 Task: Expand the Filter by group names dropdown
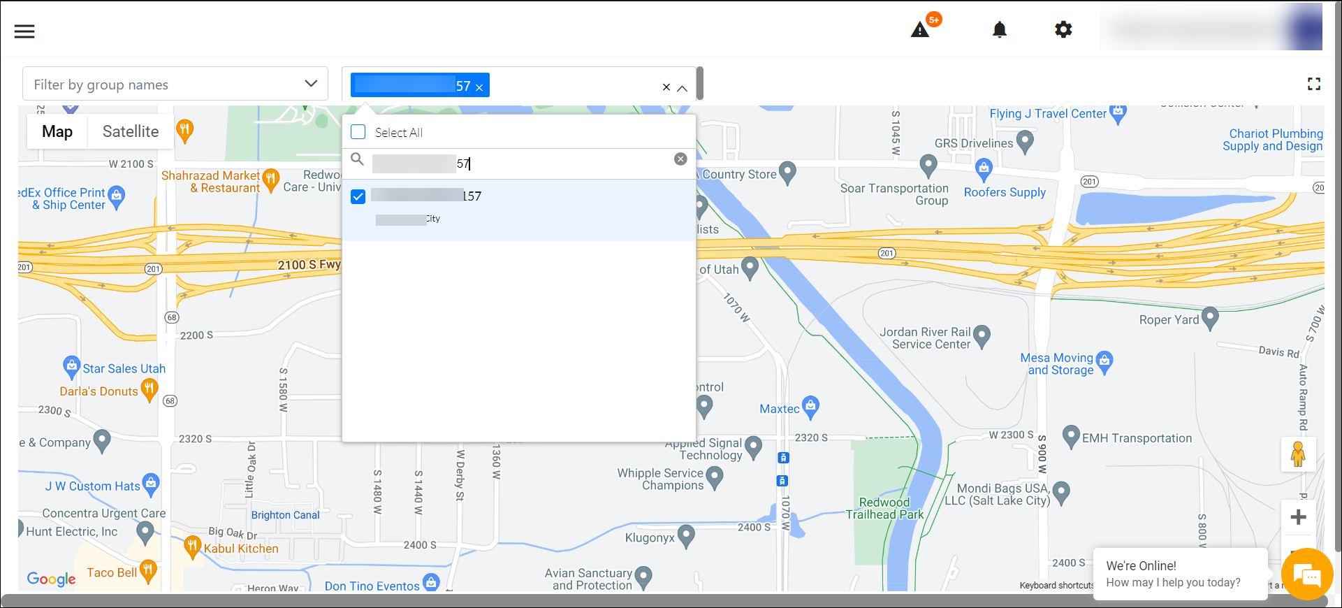pyautogui.click(x=175, y=85)
